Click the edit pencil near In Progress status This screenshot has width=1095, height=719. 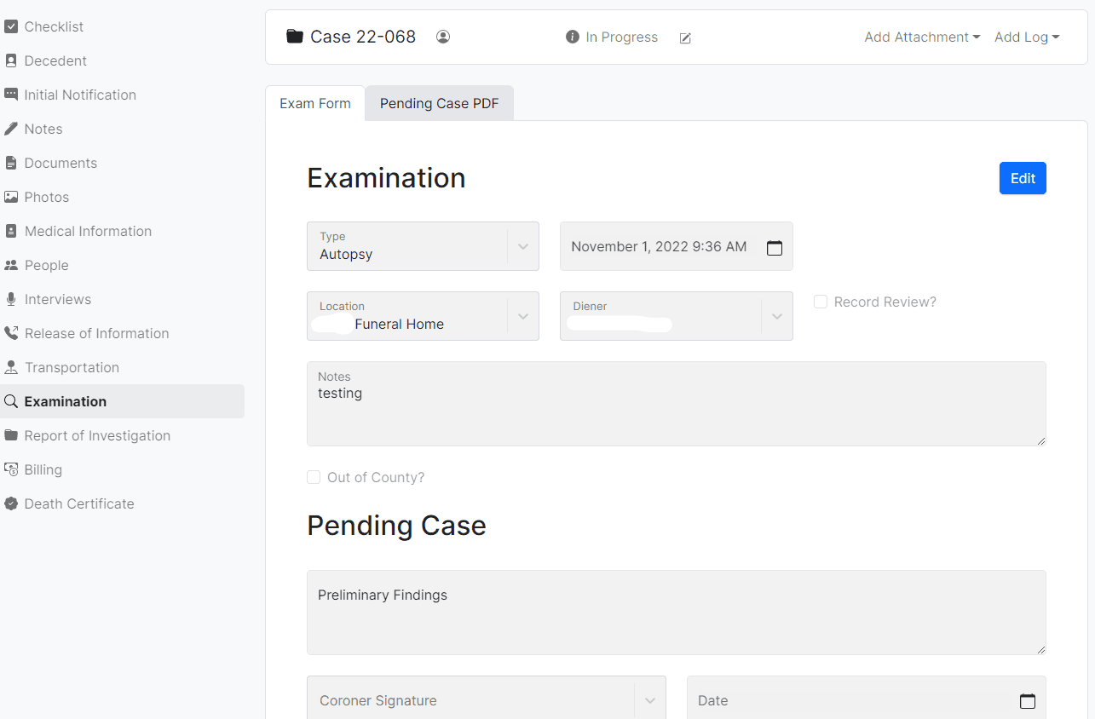click(685, 38)
